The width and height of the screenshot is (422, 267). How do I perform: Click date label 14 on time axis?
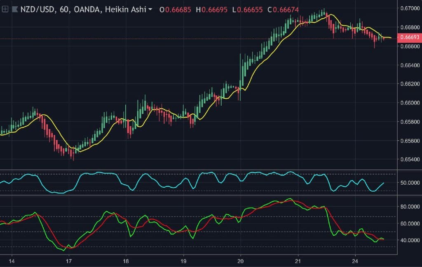click(12, 261)
